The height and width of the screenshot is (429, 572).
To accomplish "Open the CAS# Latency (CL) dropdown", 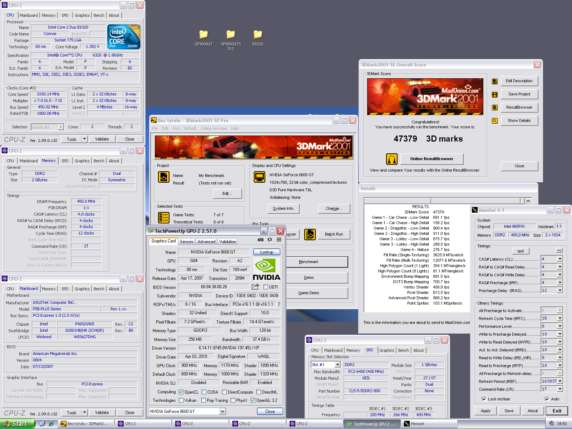I will tap(560, 259).
